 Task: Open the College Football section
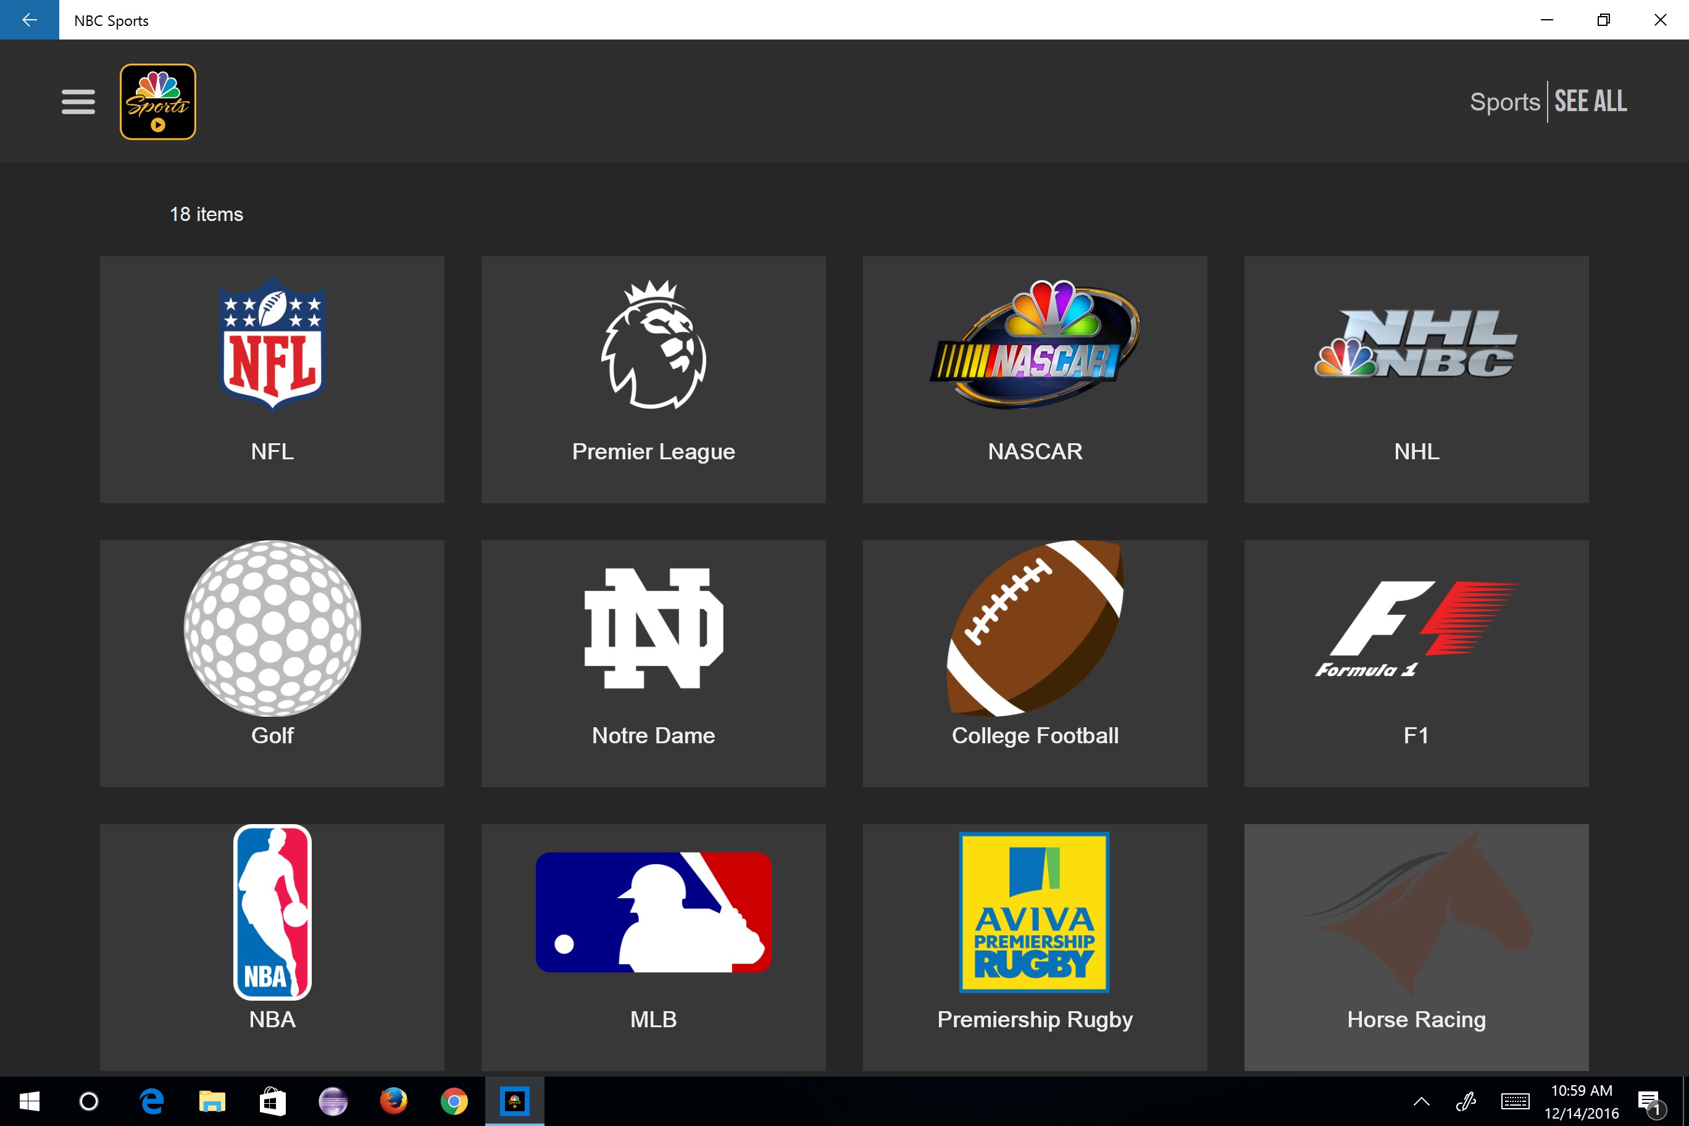click(x=1034, y=643)
